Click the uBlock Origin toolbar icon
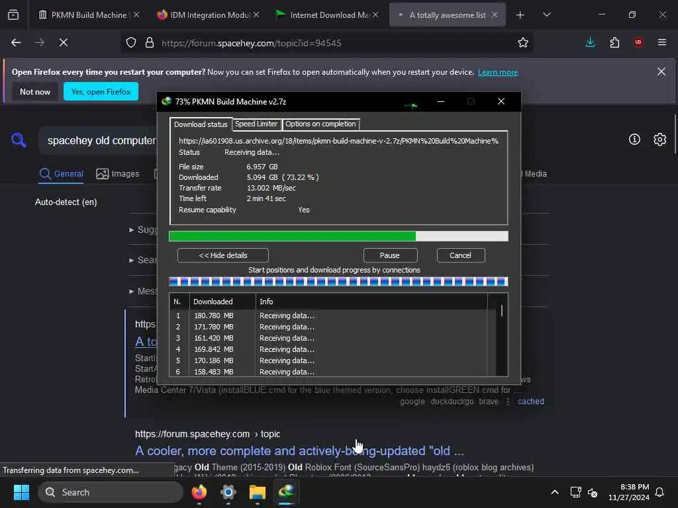This screenshot has width=678, height=508. (638, 42)
